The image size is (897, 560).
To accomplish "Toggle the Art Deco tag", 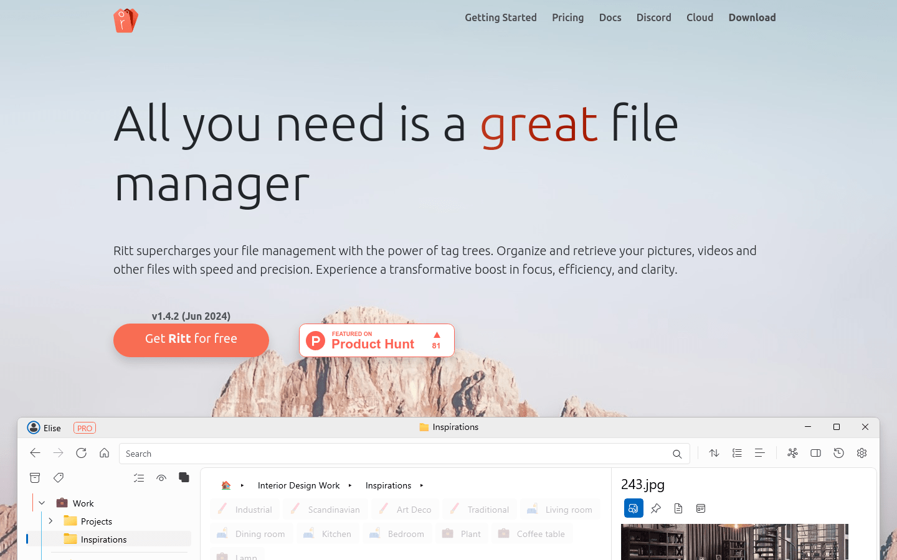I will (406, 509).
